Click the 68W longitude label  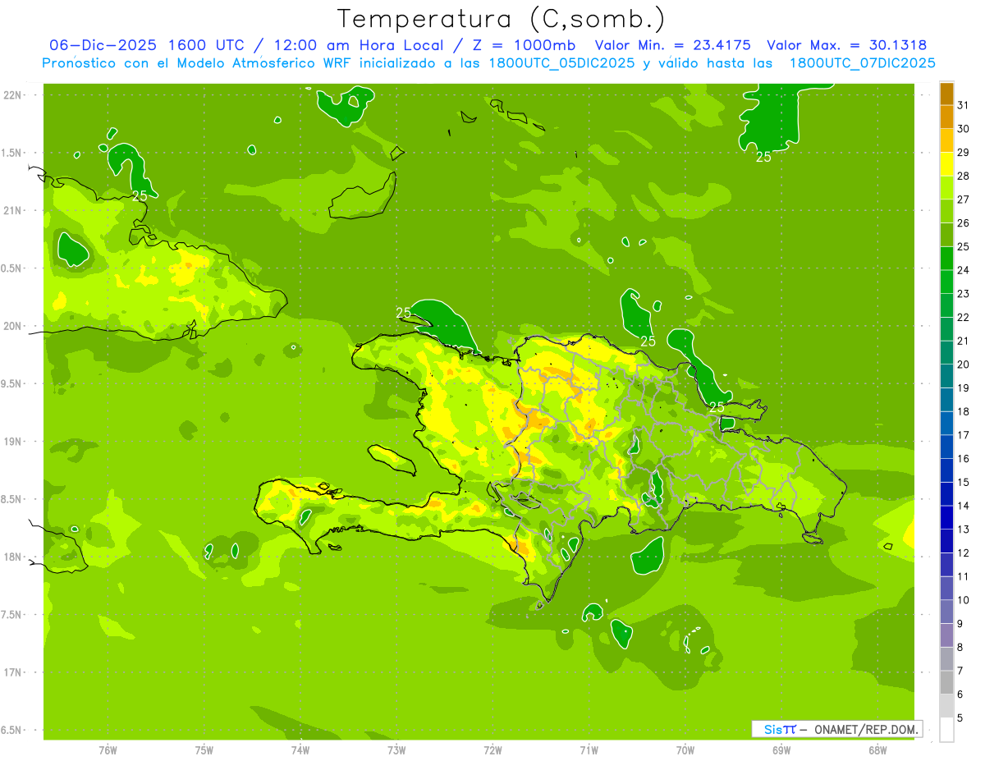point(877,750)
